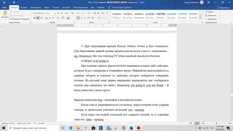Image resolution: width=233 pixels, height=131 pixels.
Task: Increase paragraph indent
Action: point(98,13)
